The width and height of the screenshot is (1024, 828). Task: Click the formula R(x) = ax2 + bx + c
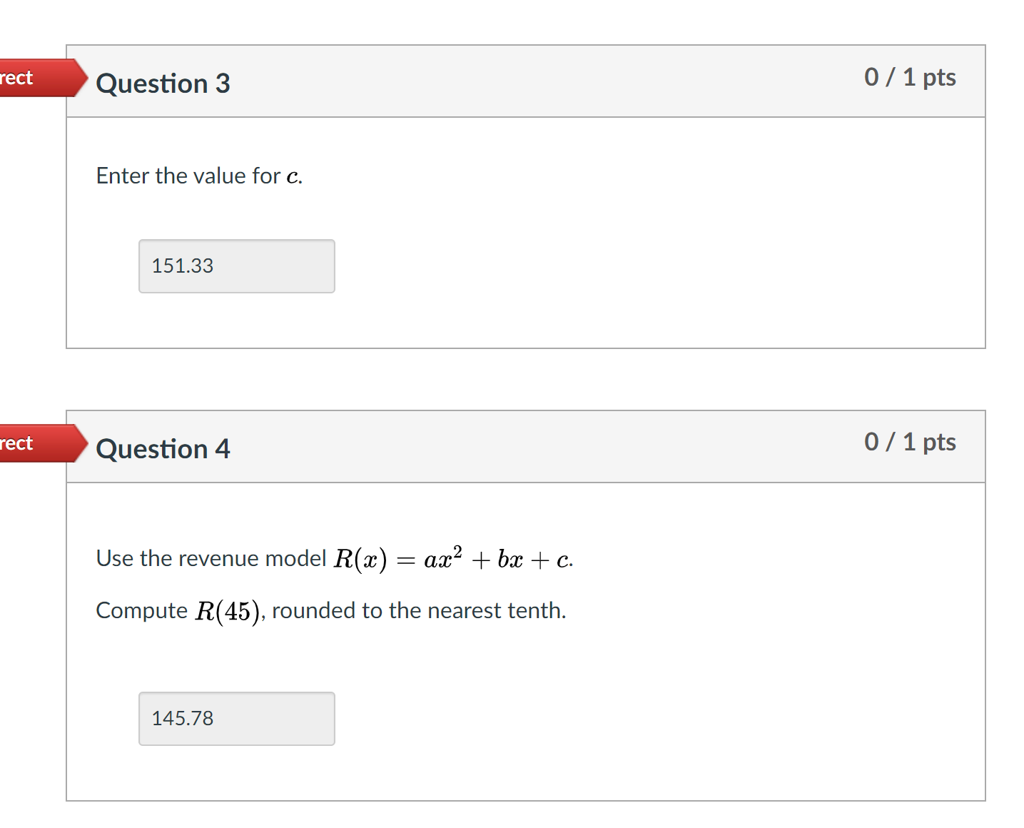[455, 558]
